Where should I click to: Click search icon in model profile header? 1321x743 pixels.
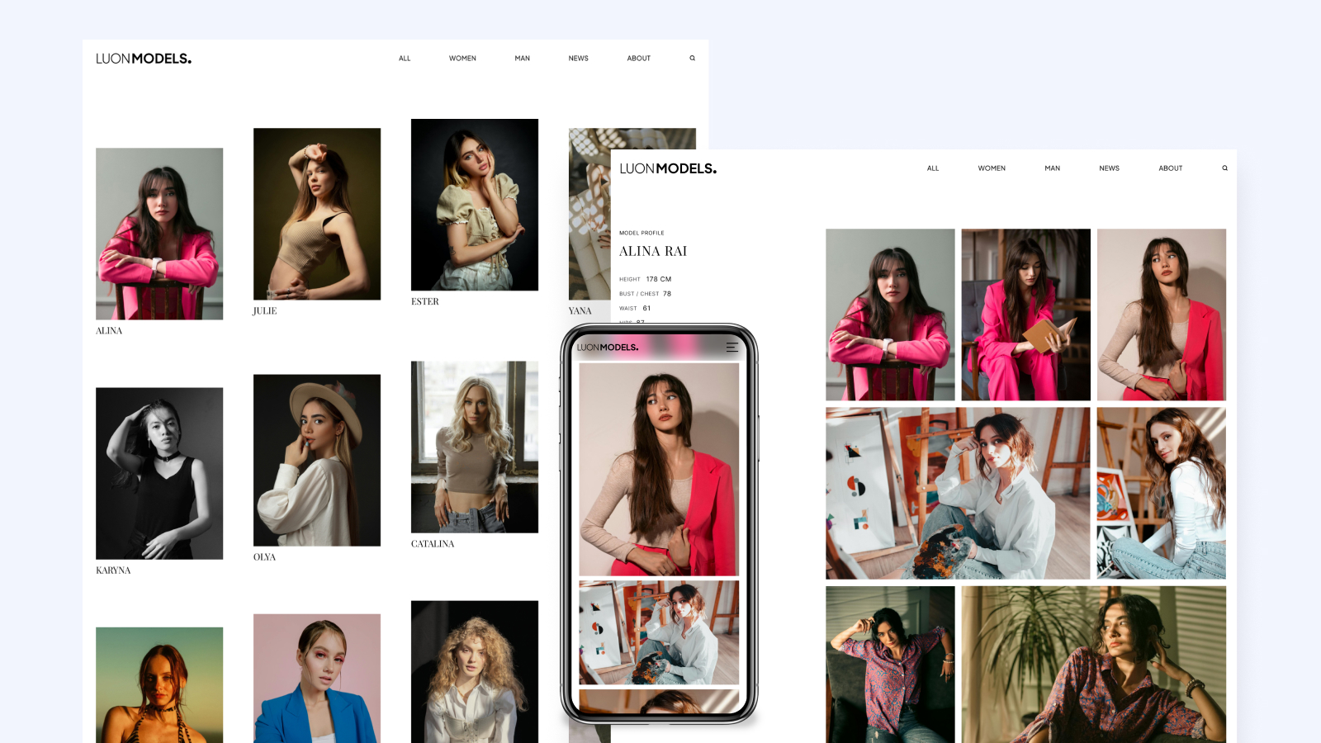coord(1224,168)
